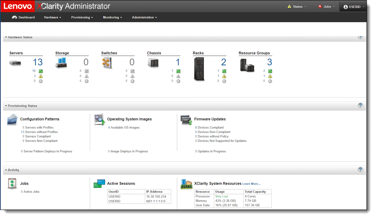Click 0 Image Deploys in Progress text
The height and width of the screenshot is (217, 374).
click(128, 151)
